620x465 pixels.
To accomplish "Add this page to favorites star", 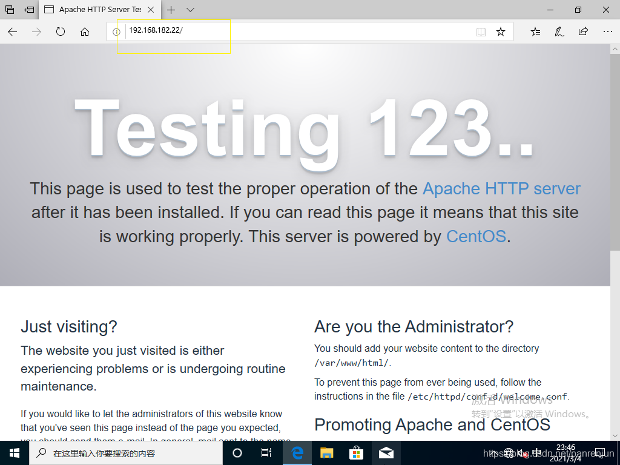I will point(501,31).
